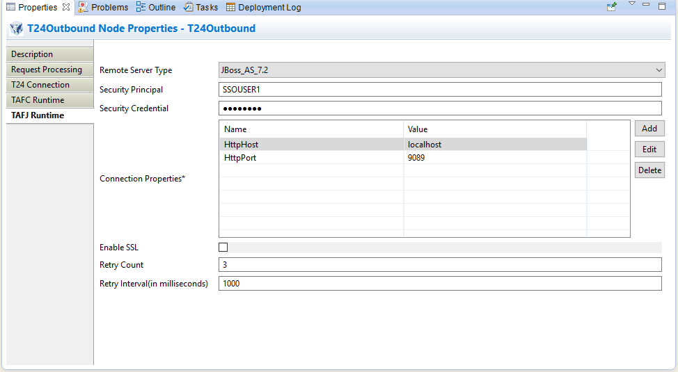This screenshot has width=678, height=372.
Task: Delete the selected connection property
Action: 649,170
